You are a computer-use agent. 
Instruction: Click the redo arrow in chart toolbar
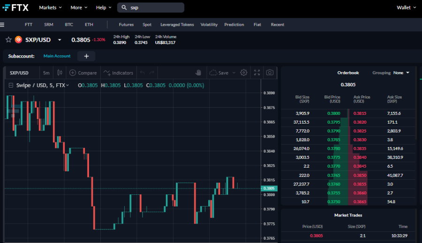coord(152,73)
